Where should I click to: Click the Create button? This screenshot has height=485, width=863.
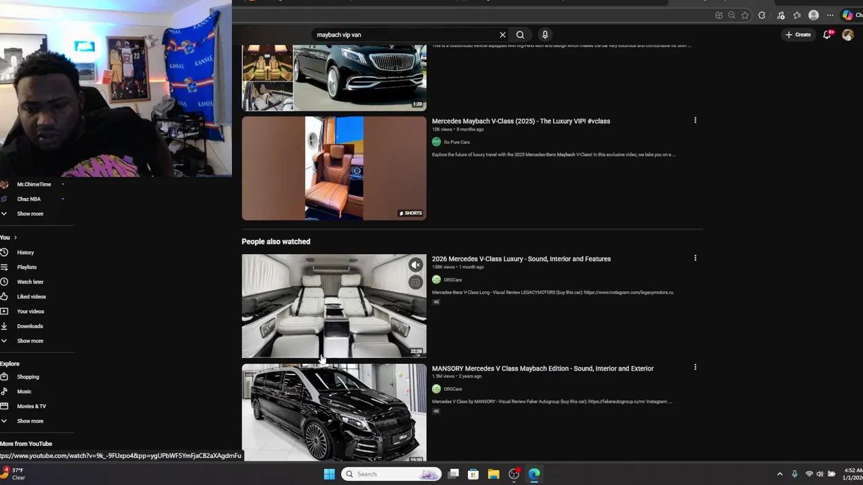(x=798, y=35)
